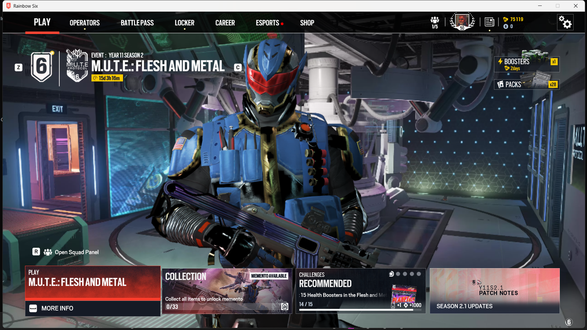
Task: Switch to the PLAY tab
Action: pyautogui.click(x=42, y=22)
